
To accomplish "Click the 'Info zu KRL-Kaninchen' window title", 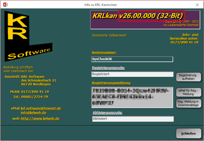I will tap(101, 5).
